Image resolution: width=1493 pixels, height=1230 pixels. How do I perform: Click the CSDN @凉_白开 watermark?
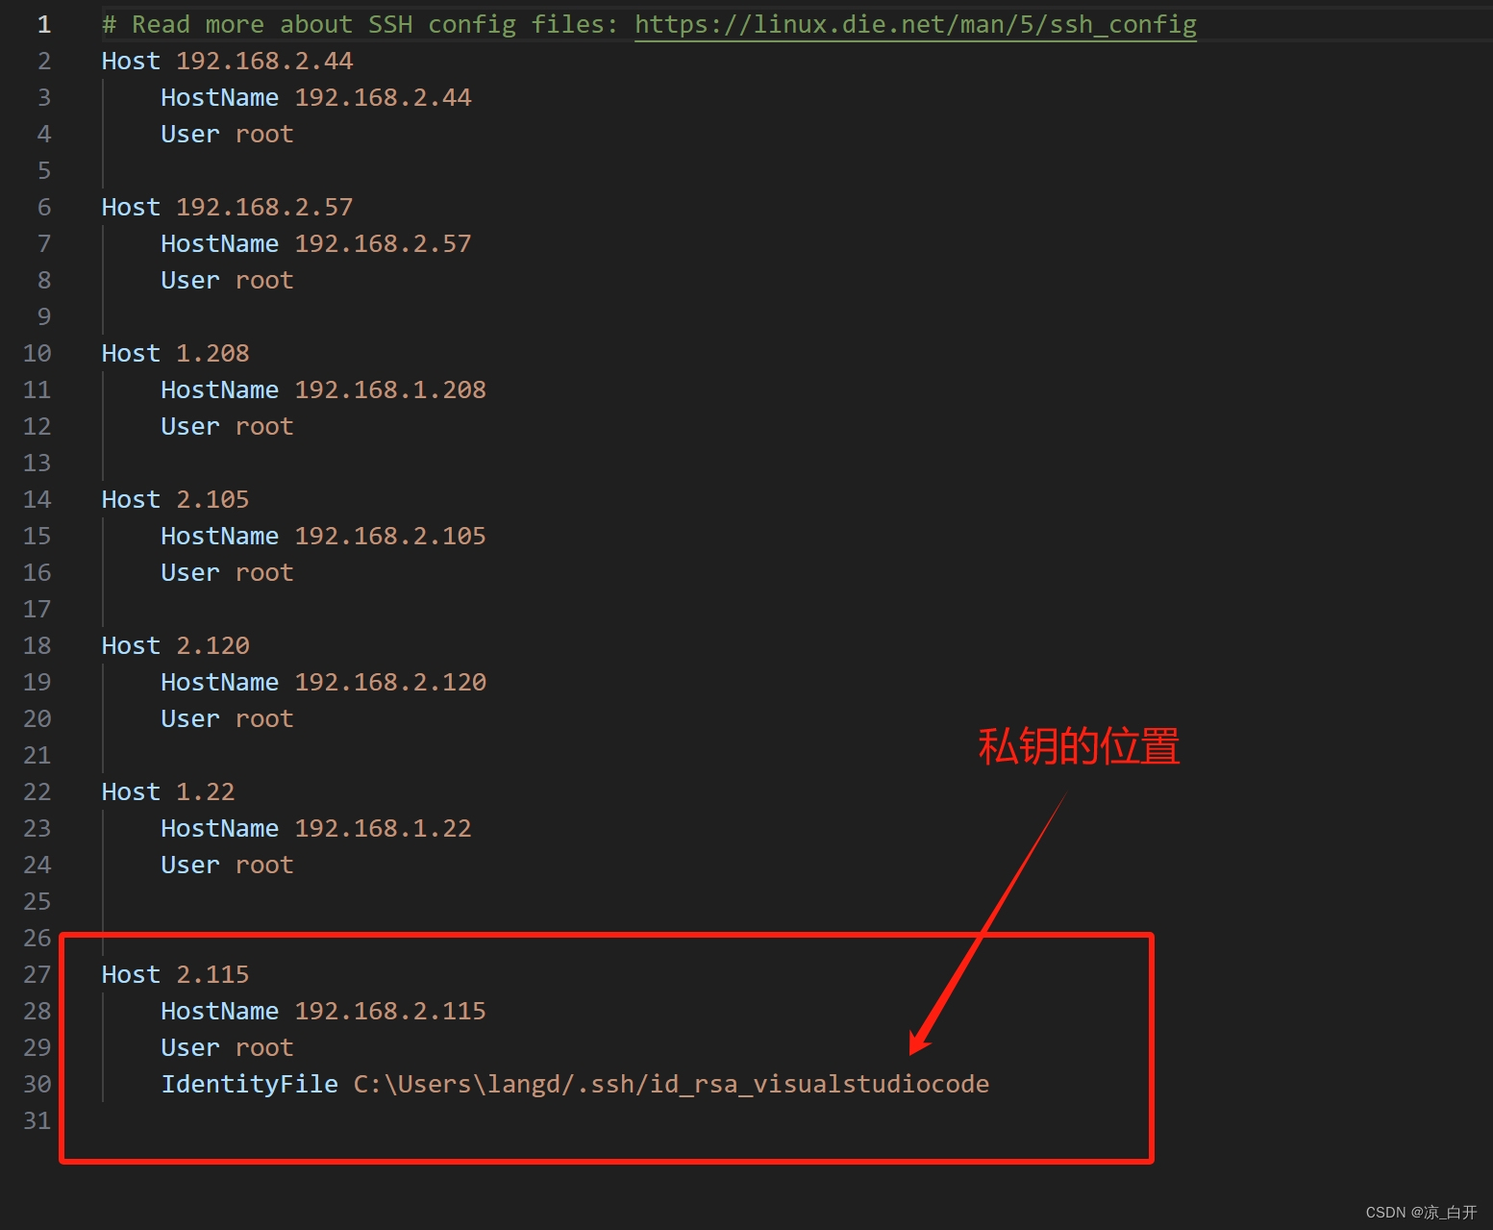[1420, 1212]
